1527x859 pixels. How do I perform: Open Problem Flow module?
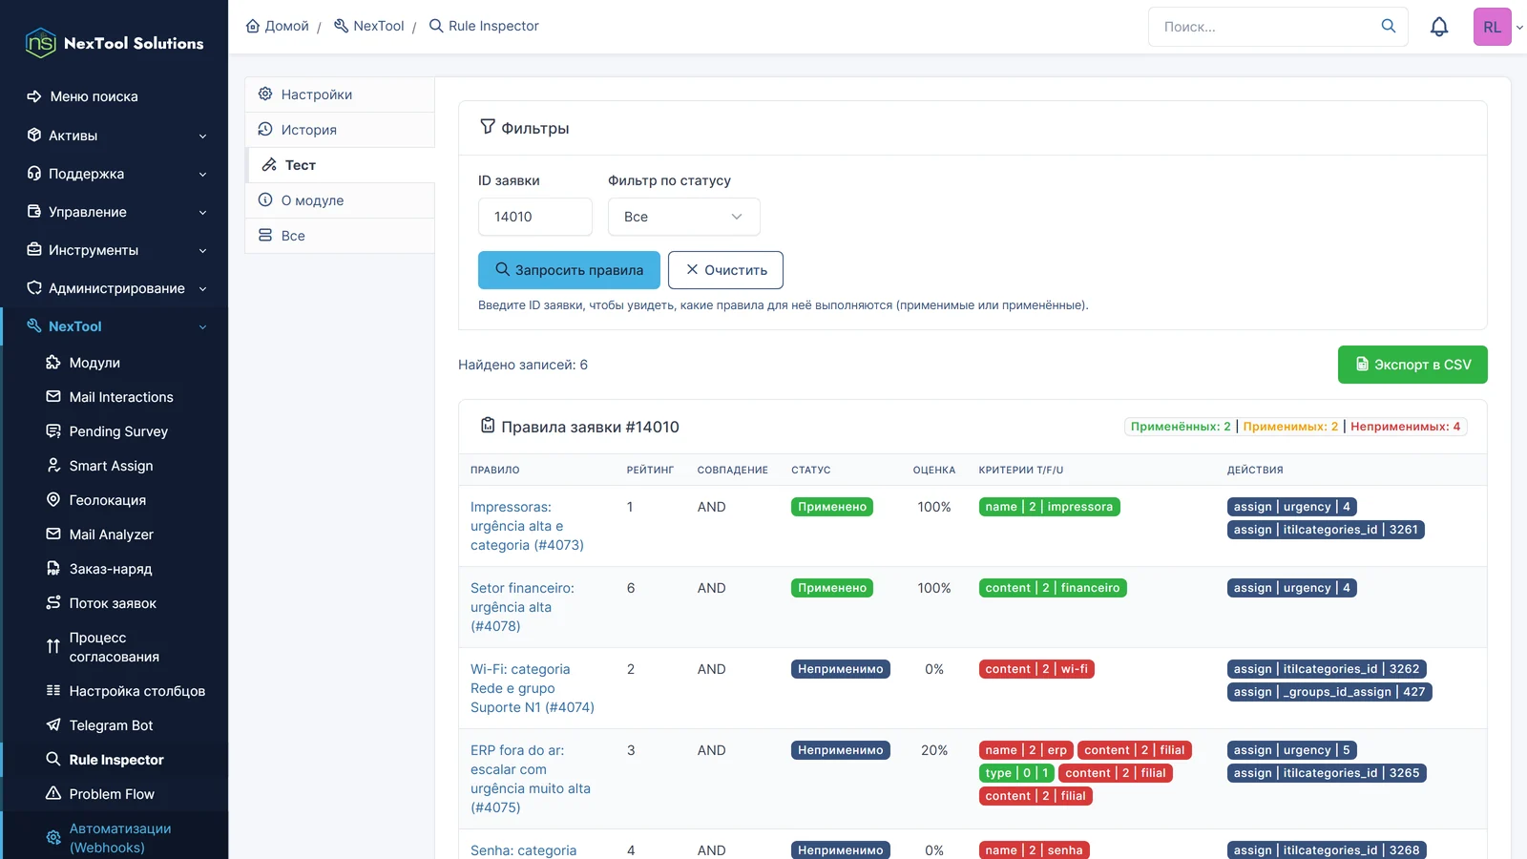click(x=112, y=794)
